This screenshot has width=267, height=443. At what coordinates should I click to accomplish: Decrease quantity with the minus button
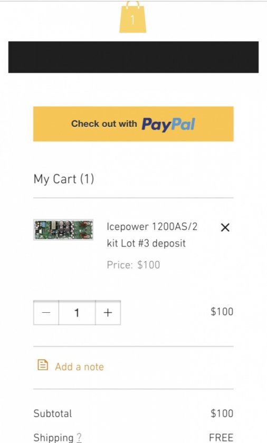click(x=46, y=312)
